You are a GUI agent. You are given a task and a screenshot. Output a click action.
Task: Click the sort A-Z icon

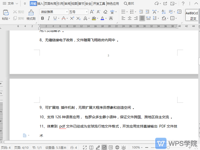[164, 12]
